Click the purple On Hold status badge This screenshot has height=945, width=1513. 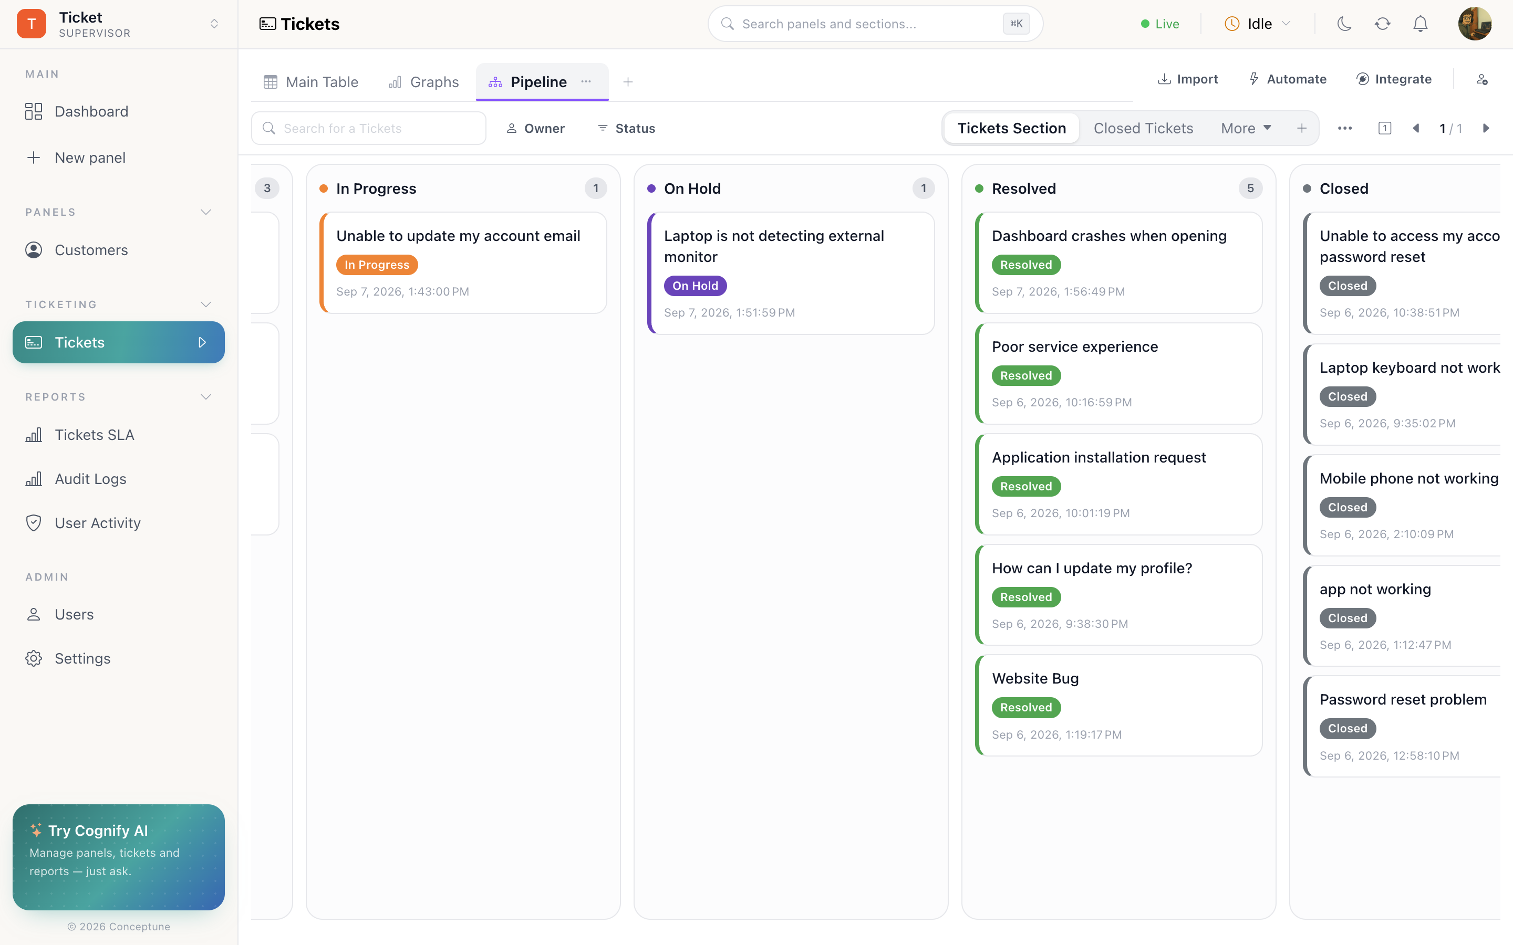tap(695, 286)
